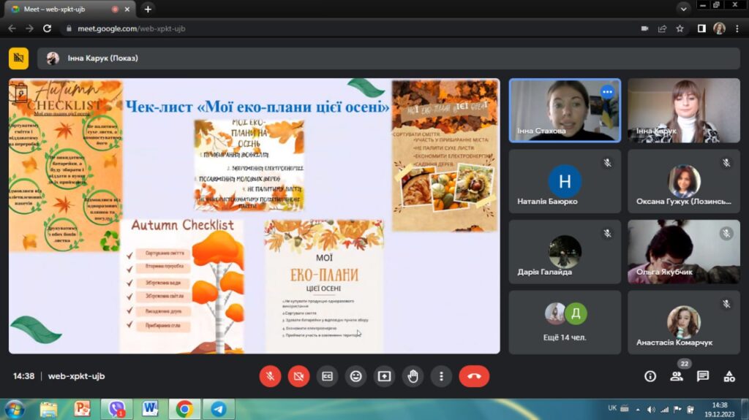Viewport: 749px width, 420px height.
Task: Open the chat with everyone panel
Action: click(x=703, y=376)
